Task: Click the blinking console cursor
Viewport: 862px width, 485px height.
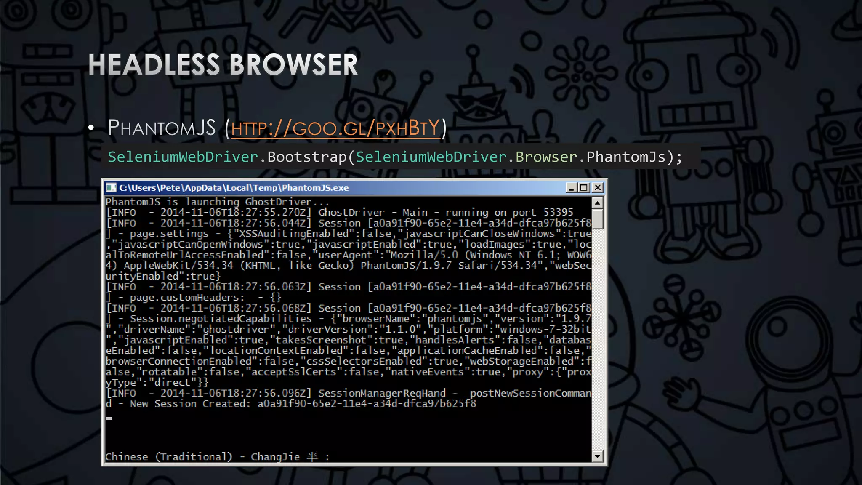Action: (109, 418)
